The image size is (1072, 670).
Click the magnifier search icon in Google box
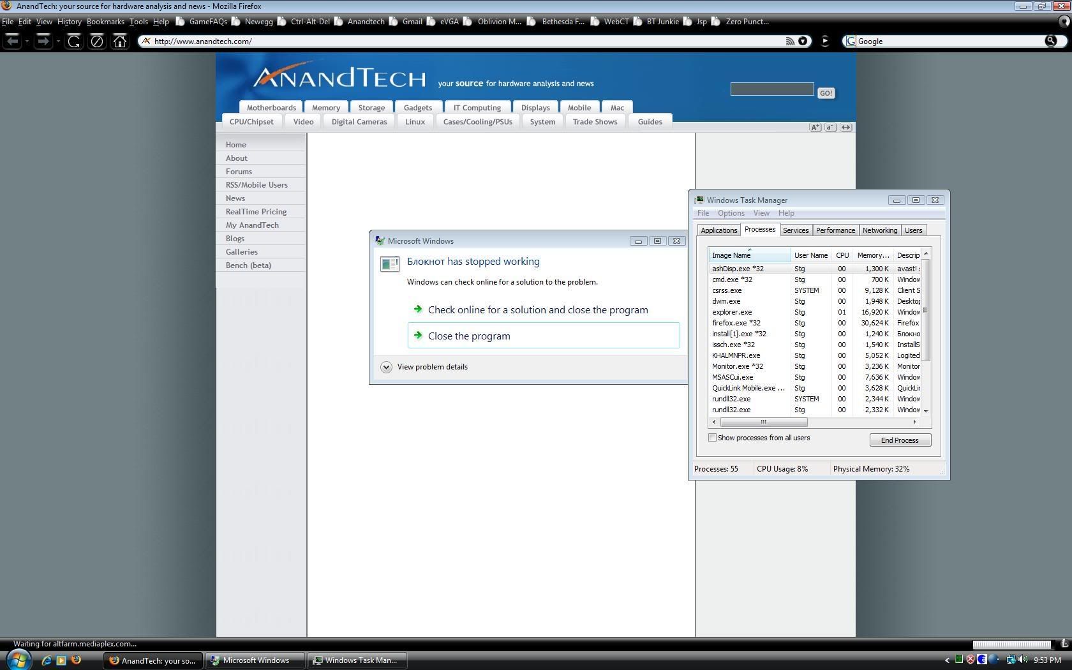pos(1050,41)
